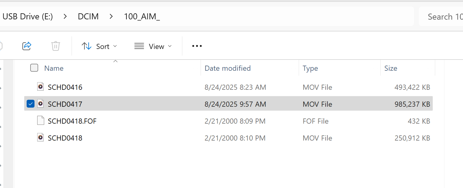Click the Search box field
Screen dimensions: 463x188
(441, 17)
